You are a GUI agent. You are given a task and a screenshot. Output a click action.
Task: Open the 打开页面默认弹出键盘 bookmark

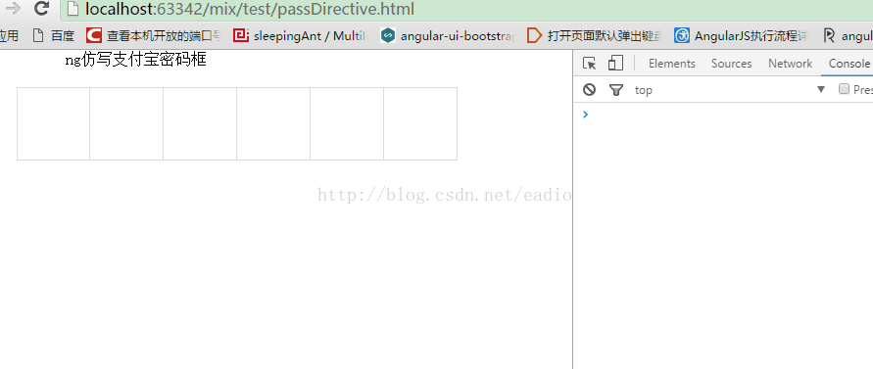(594, 35)
